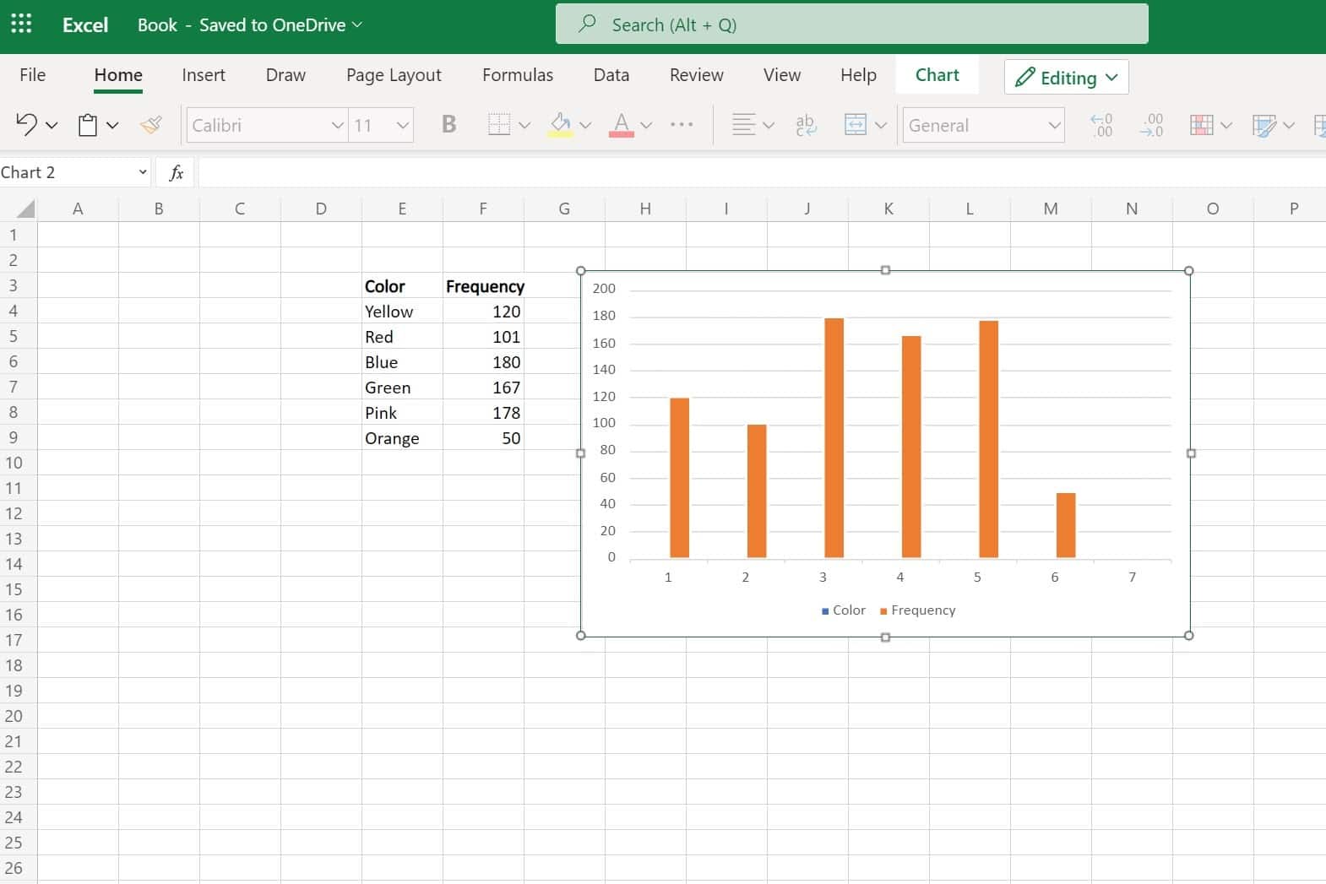Click the Conditional Formatting icon
Screen dimensions: 1326x884
coord(1201,125)
